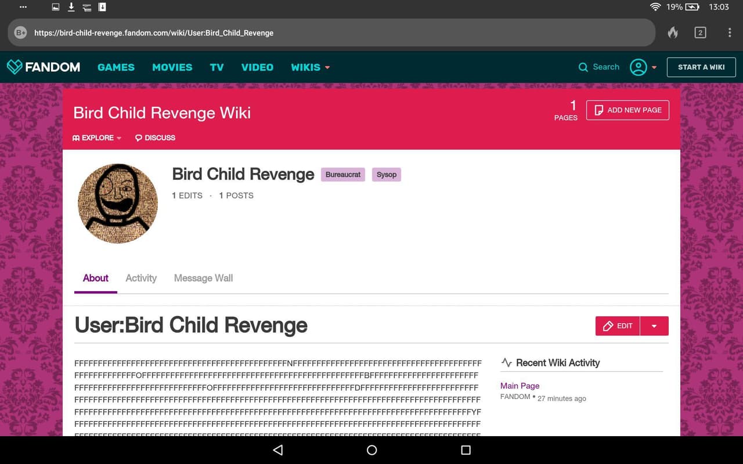Viewport: 743px width, 464px height.
Task: Click the START A WIKI button
Action: pyautogui.click(x=701, y=67)
